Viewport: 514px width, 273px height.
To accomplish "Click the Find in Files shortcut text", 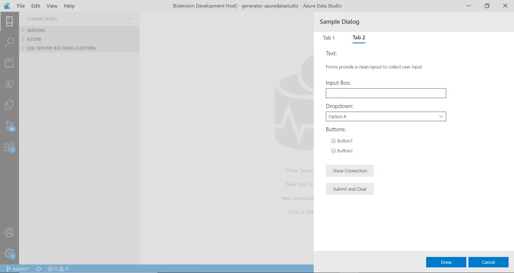I will pos(301,212).
